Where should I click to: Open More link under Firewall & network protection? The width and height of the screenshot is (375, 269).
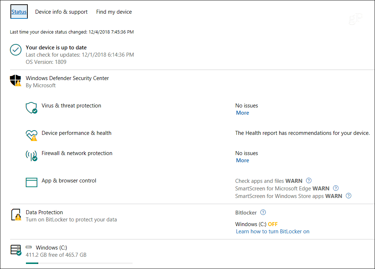pyautogui.click(x=242, y=160)
